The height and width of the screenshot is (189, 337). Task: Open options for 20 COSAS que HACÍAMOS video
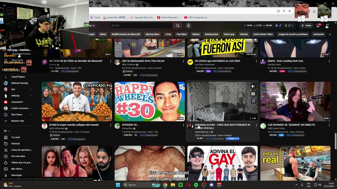pyautogui.click(x=256, y=61)
